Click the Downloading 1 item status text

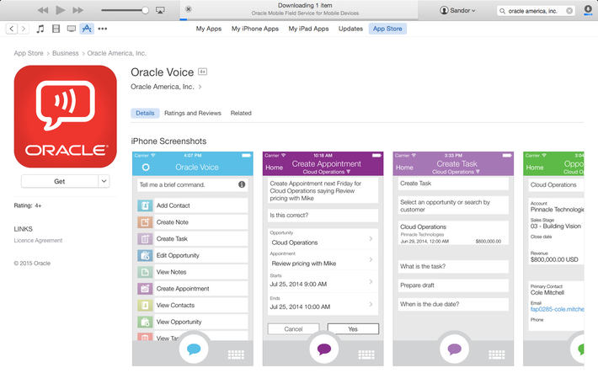coord(305,5)
